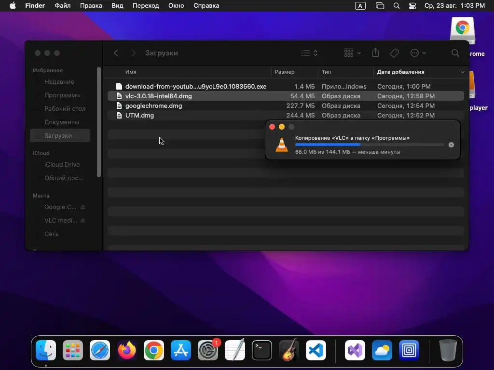Screen dimensions: 494x370
Task: Open Chrome disk image on desktop
Action: coord(462,30)
